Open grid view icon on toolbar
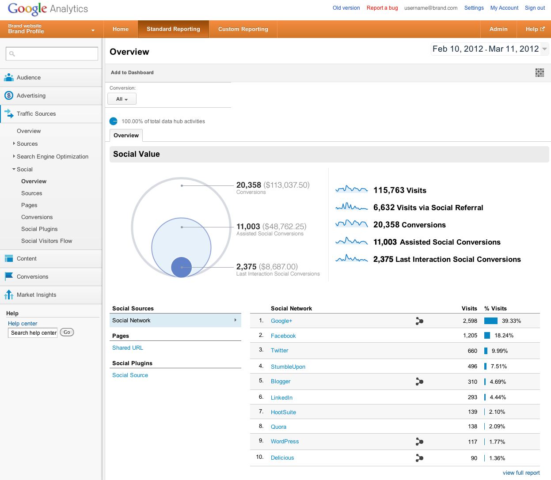The height and width of the screenshot is (480, 551). 540,72
